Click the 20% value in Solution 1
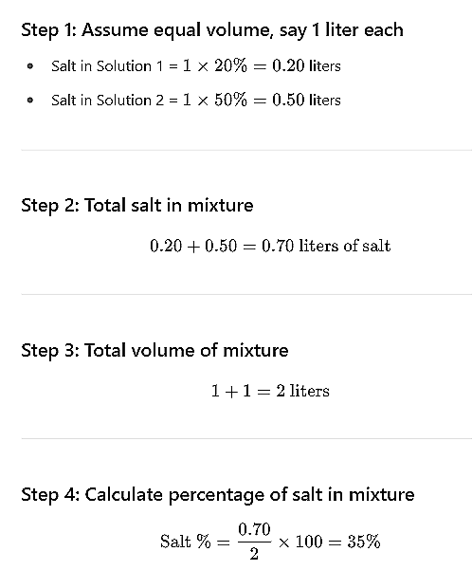Viewport: 472px width, 570px height. pyautogui.click(x=230, y=65)
